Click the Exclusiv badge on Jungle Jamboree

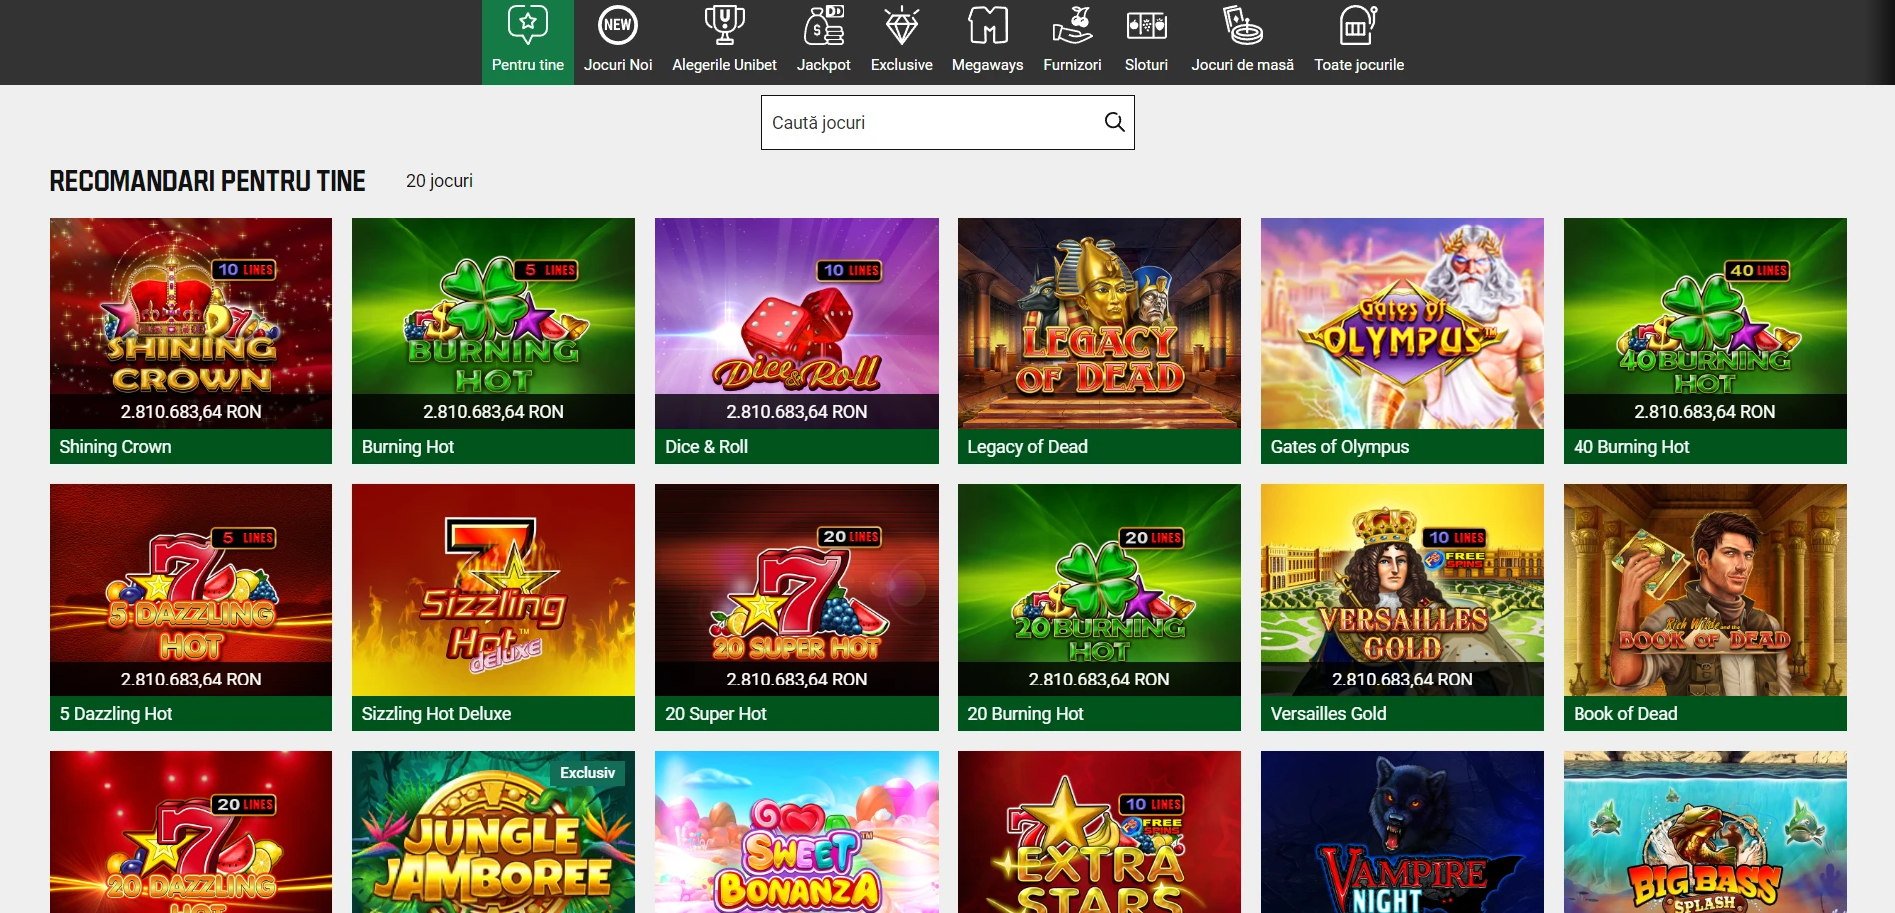coord(587,773)
